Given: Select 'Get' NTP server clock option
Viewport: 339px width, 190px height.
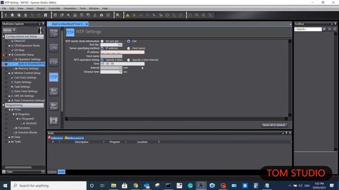Looking at the screenshot, I should 129,41.
